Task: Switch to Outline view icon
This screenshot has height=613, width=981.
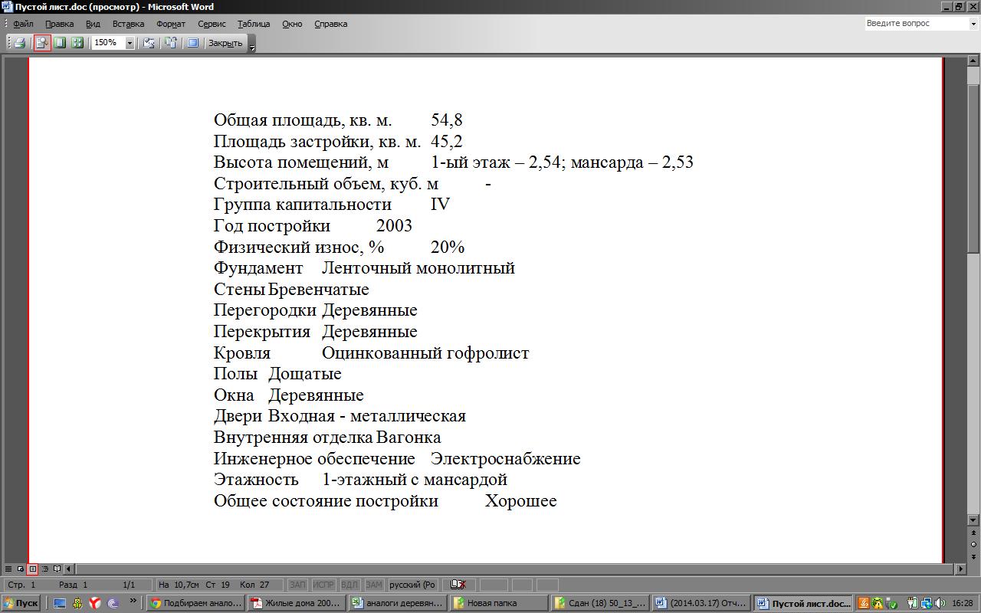Action: coord(45,569)
